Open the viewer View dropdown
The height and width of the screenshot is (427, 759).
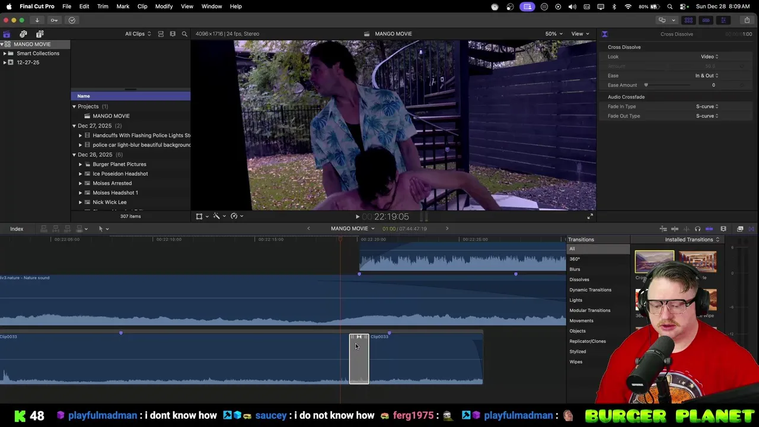[580, 34]
